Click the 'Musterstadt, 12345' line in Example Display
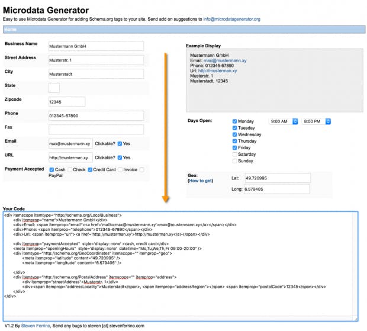Screen dimensions: 367x331 [x=209, y=81]
